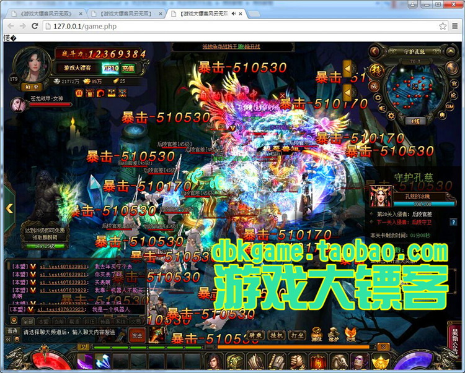Open the emoji smiley icon in chat
The image size is (465, 373).
point(17,339)
